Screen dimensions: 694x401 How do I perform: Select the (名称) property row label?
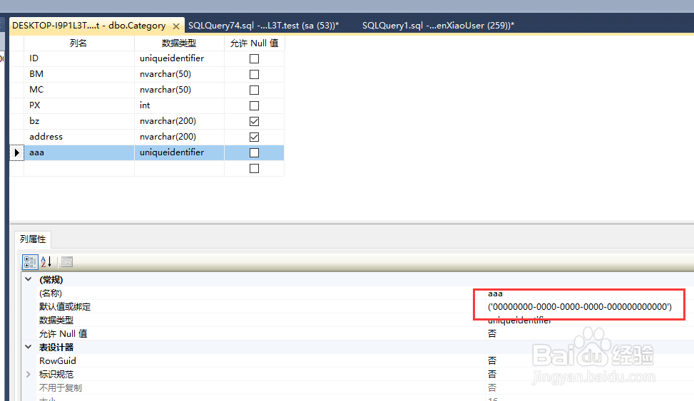(x=51, y=293)
